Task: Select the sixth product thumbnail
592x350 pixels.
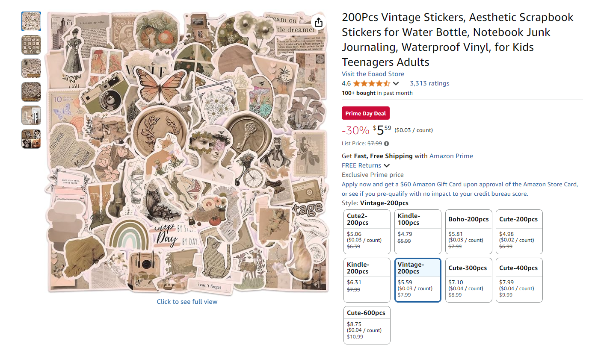Action: [x=31, y=139]
